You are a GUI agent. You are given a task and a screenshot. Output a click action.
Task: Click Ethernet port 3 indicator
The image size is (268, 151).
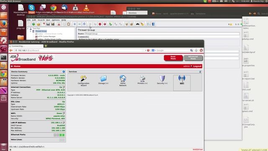pos(60,135)
